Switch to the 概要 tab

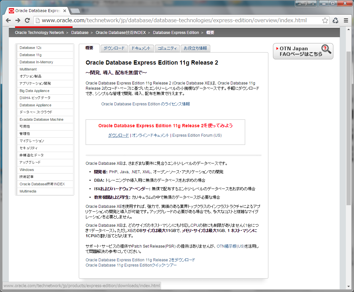coord(89,48)
